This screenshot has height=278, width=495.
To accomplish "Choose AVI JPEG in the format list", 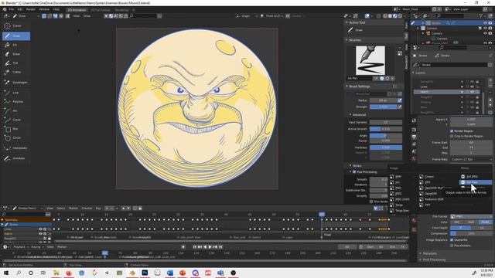I will coord(476,177).
